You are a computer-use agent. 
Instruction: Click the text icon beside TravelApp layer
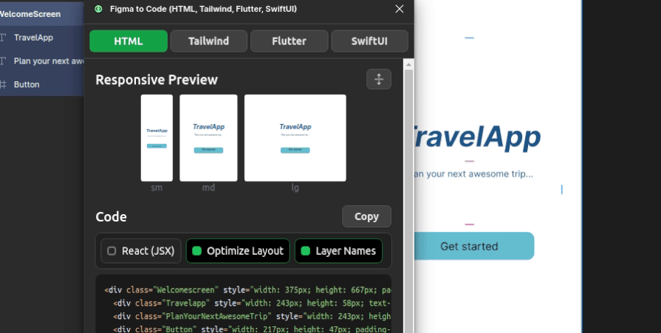click(x=3, y=38)
